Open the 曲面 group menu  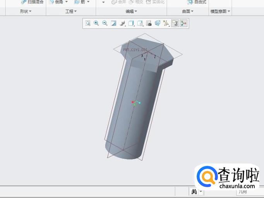click(187, 12)
